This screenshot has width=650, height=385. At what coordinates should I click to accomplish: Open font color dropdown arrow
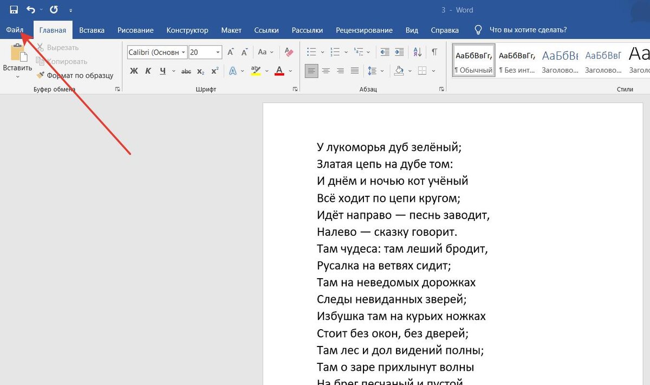coord(290,71)
